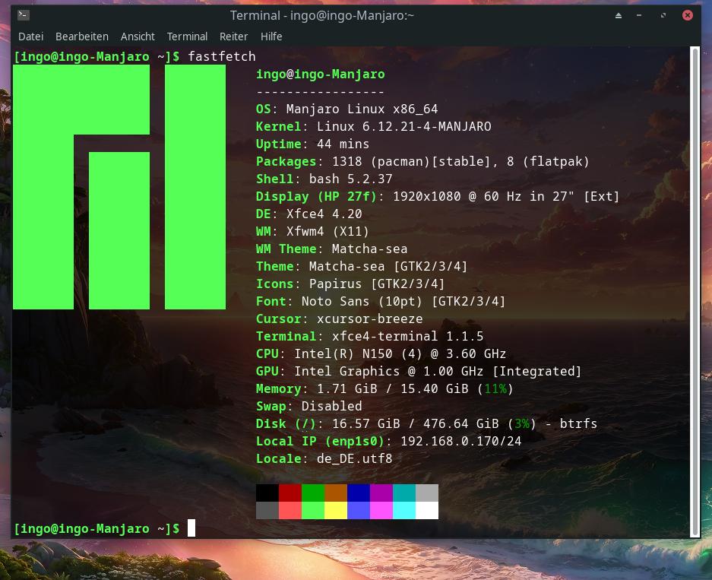Open the Bearbeiten menu
712x580 pixels.
pos(82,36)
